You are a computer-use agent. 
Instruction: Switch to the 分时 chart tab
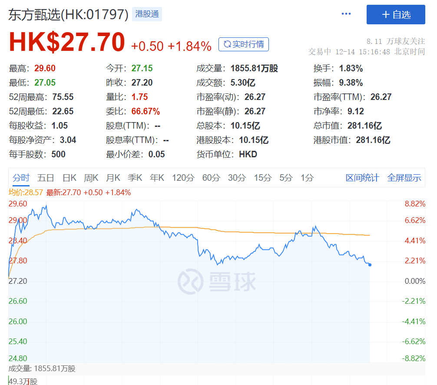(21, 178)
